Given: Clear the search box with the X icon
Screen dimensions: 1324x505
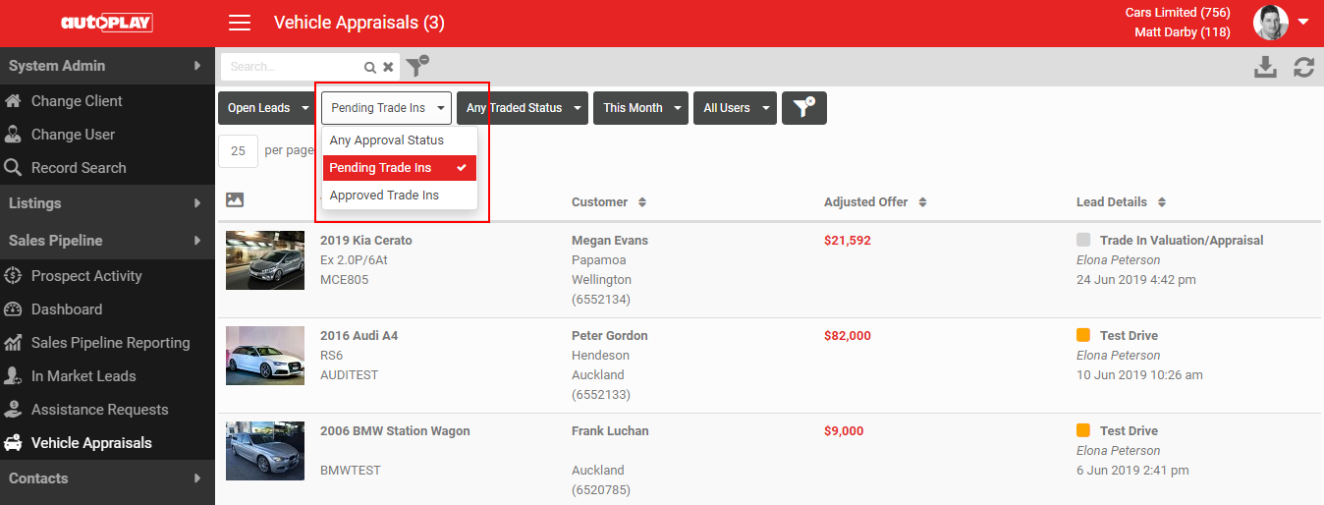Looking at the screenshot, I should point(388,67).
